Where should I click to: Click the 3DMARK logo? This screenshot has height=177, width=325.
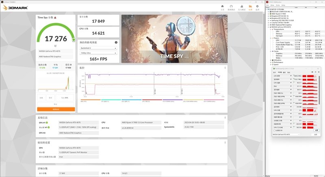pyautogui.click(x=15, y=8)
